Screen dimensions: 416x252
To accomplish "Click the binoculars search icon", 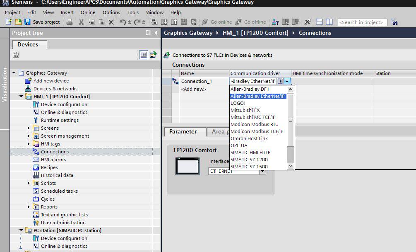I will (x=394, y=22).
